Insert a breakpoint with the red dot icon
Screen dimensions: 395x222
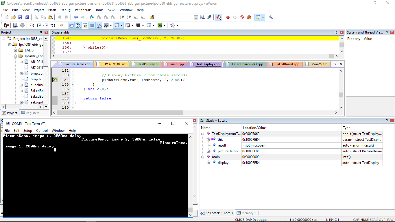click(x=228, y=17)
